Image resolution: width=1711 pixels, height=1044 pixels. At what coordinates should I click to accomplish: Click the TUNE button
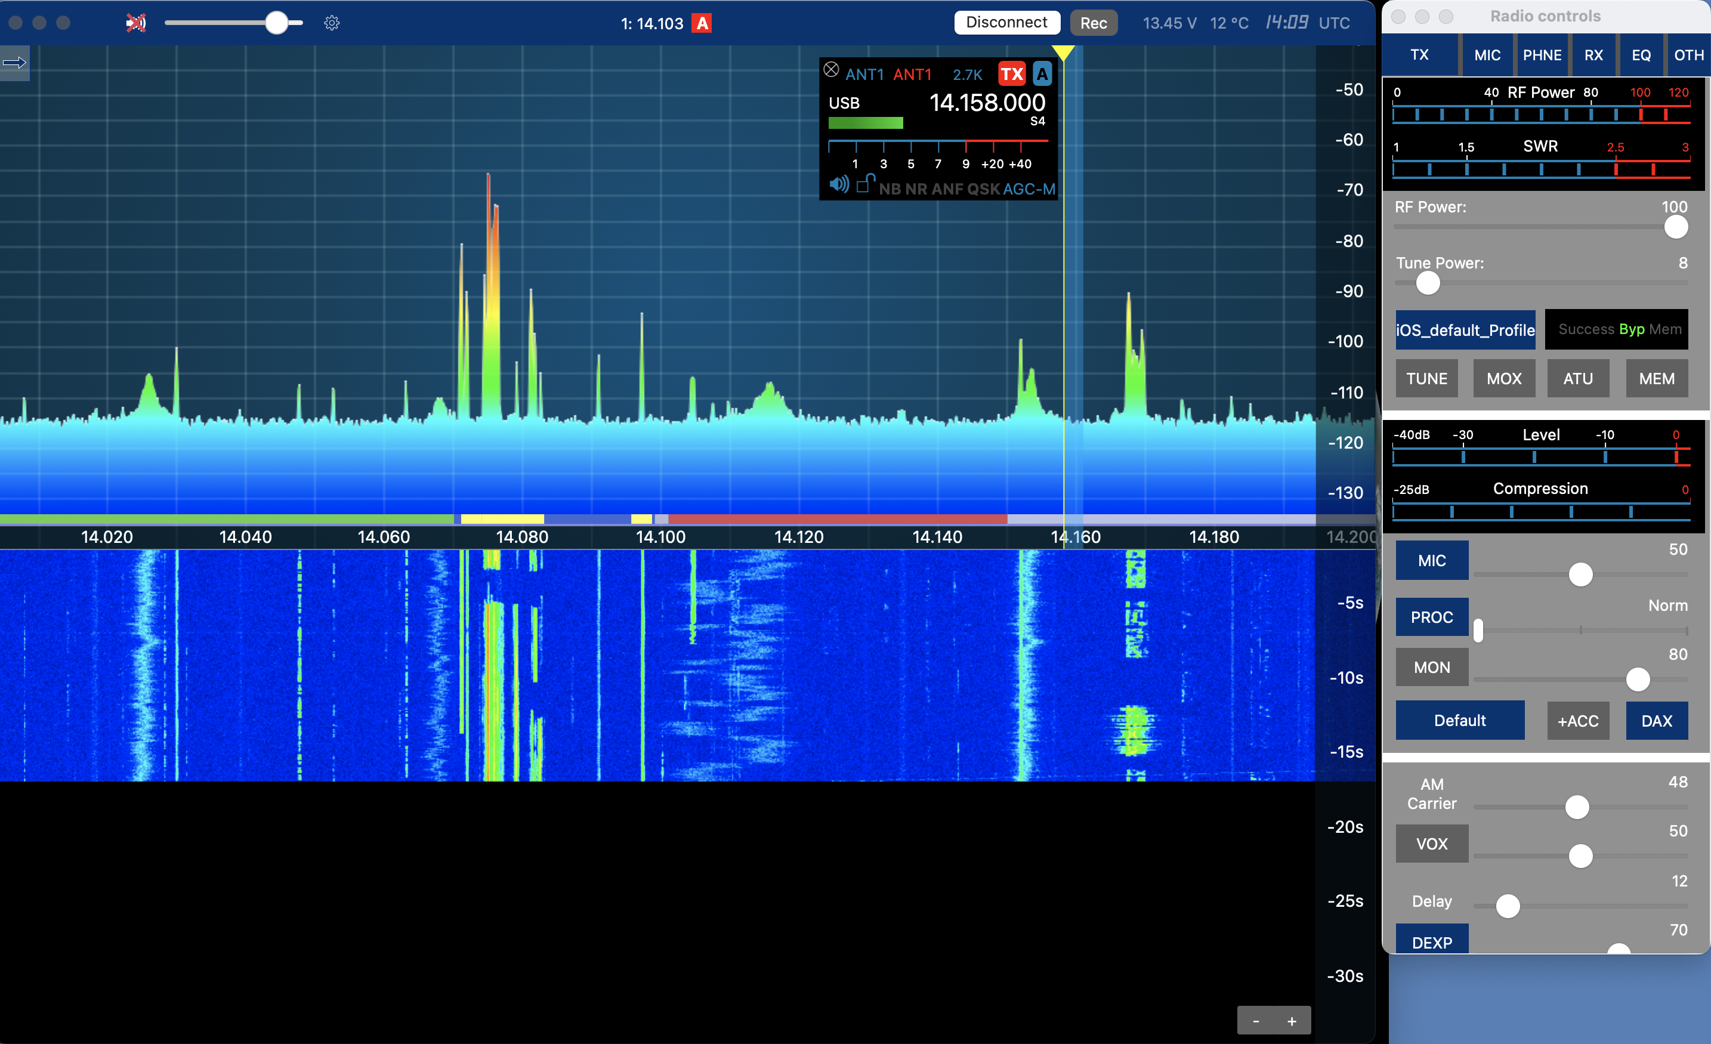(x=1427, y=379)
